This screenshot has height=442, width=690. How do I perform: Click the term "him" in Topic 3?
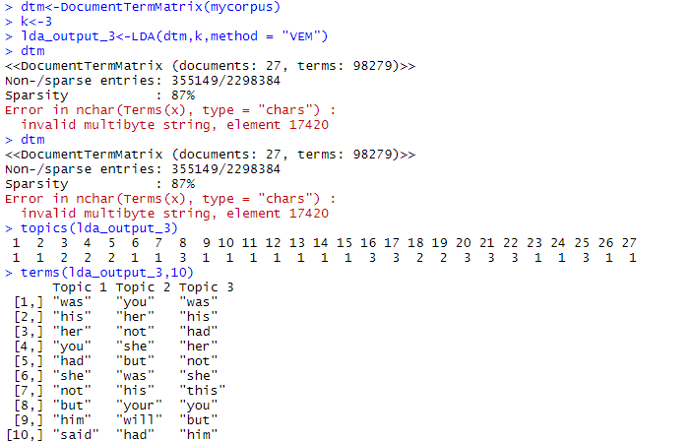pos(199,435)
